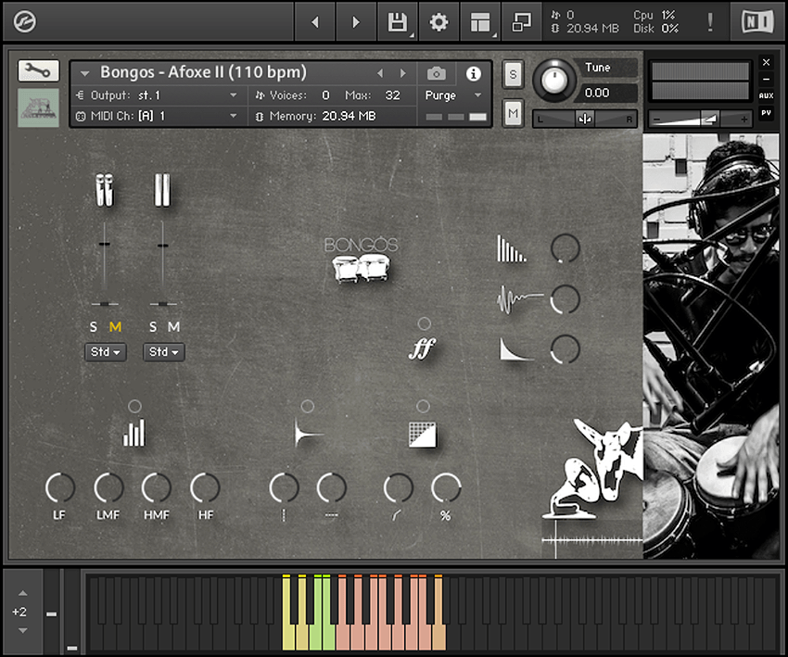Click the Bongos drum icon in the center
The height and width of the screenshot is (657, 788).
pyautogui.click(x=361, y=268)
